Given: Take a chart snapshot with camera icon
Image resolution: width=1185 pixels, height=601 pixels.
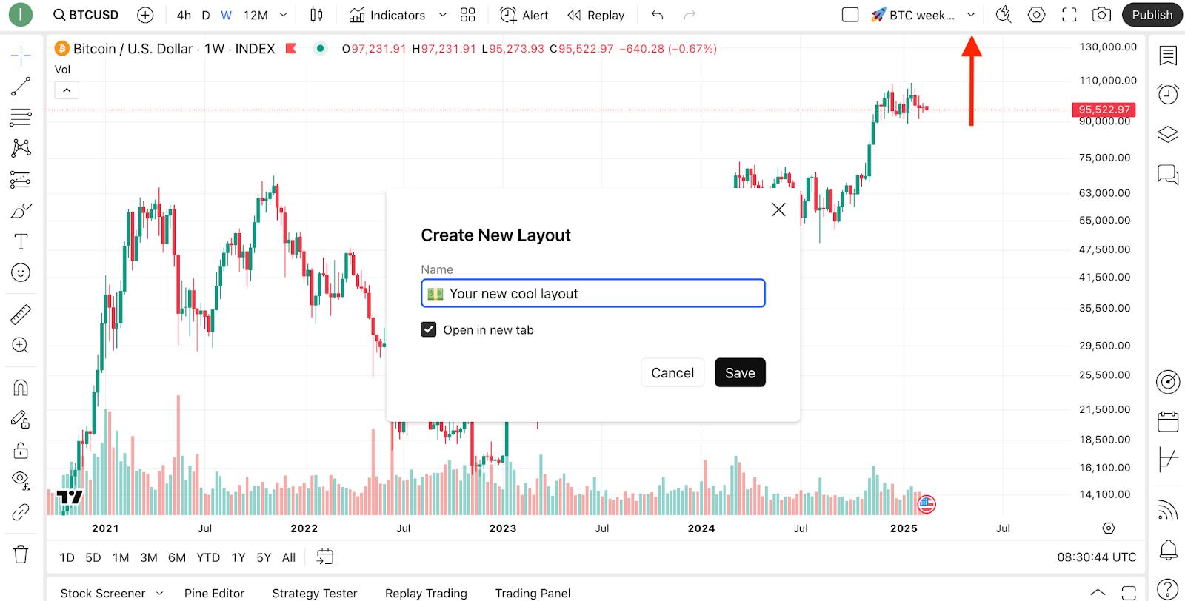Looking at the screenshot, I should pos(1101,15).
